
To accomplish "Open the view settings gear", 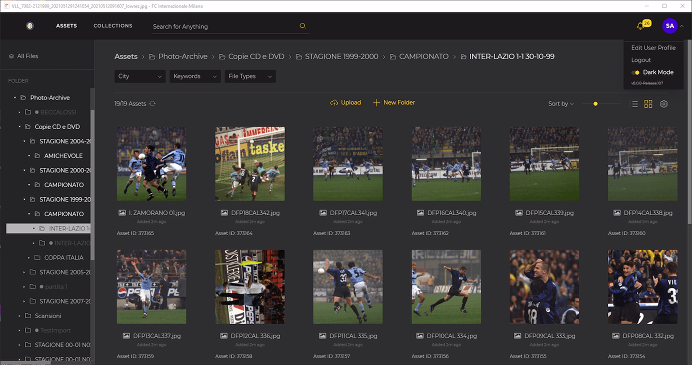I will tap(664, 104).
